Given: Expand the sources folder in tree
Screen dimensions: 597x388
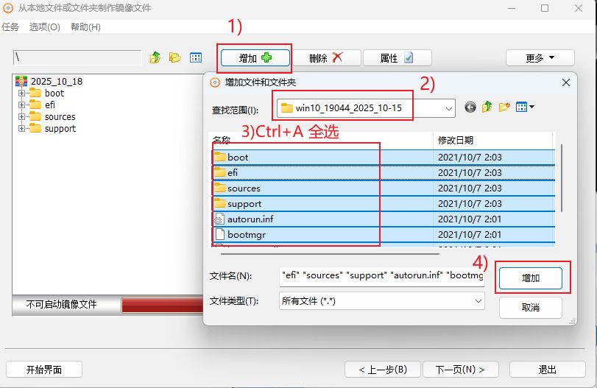Looking at the screenshot, I should [x=22, y=117].
